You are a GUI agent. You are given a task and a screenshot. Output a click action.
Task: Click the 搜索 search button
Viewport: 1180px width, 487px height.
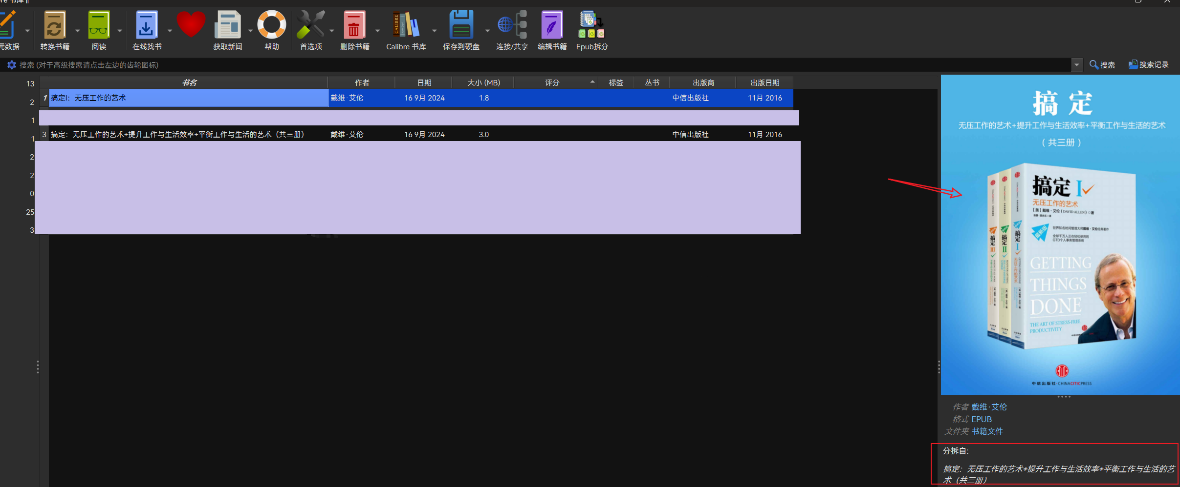[1102, 65]
